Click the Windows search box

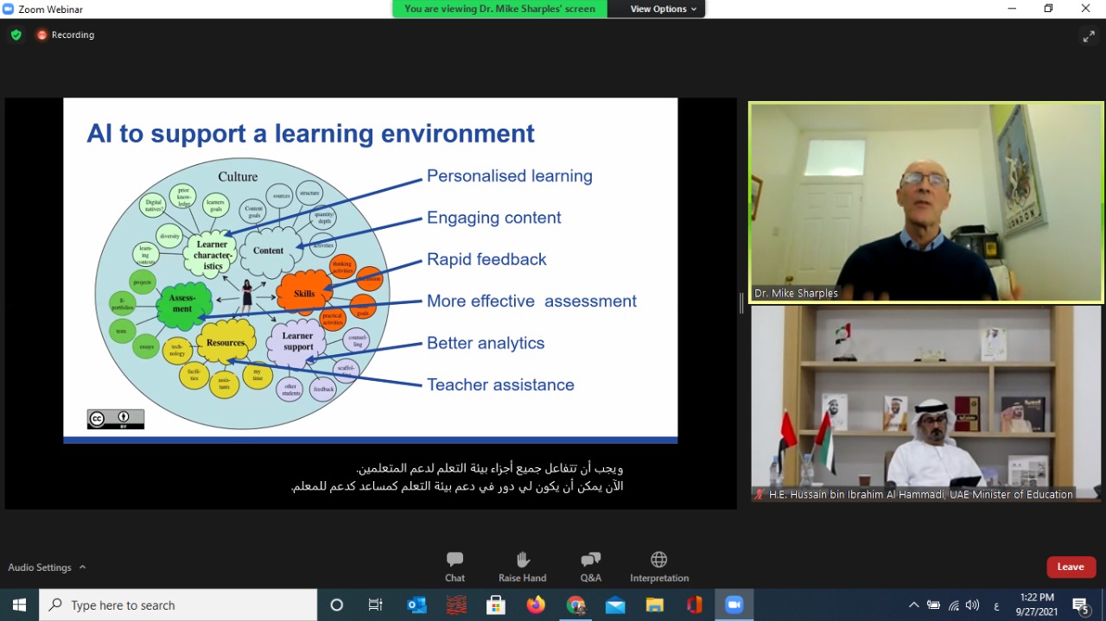[x=179, y=605]
